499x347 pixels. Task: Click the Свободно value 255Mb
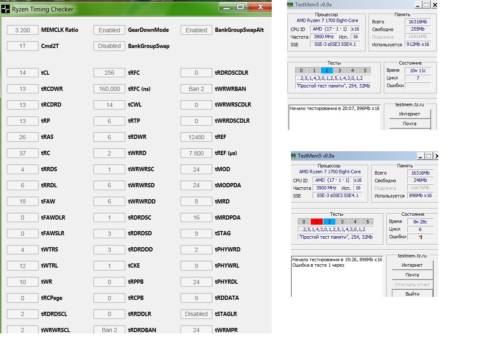pos(418,29)
